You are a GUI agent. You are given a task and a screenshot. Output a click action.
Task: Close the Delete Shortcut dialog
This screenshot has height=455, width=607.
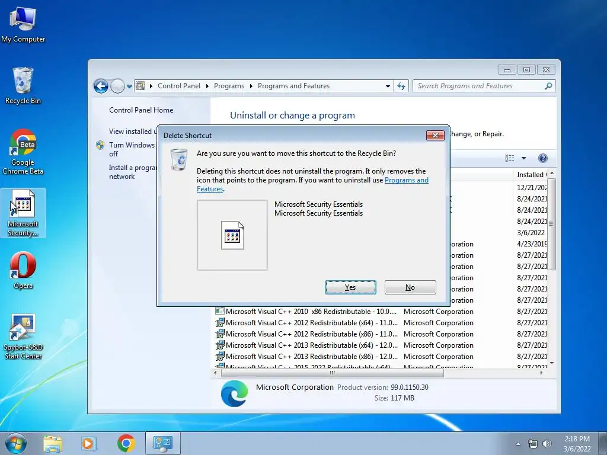click(435, 135)
